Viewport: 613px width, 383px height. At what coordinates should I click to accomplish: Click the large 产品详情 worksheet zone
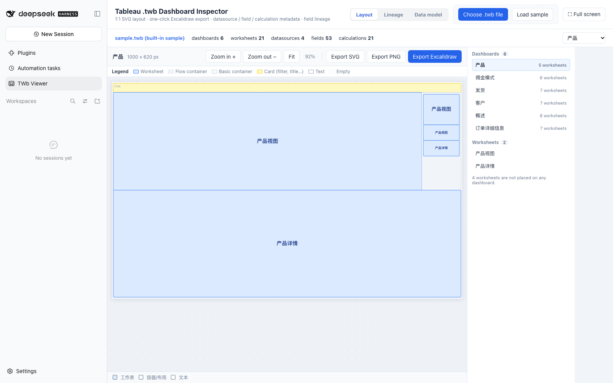[x=287, y=244]
